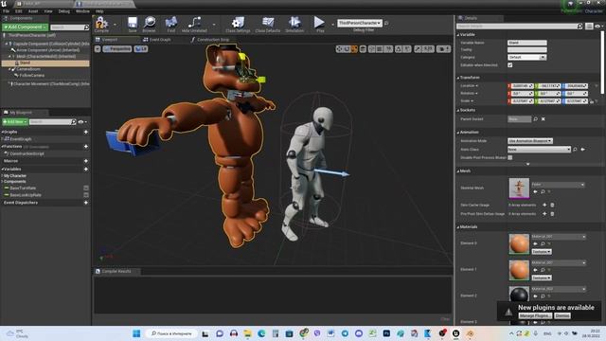Open the Debug Filter ThirdPersonCharacter dropdown
The image size is (606, 341).
point(360,23)
